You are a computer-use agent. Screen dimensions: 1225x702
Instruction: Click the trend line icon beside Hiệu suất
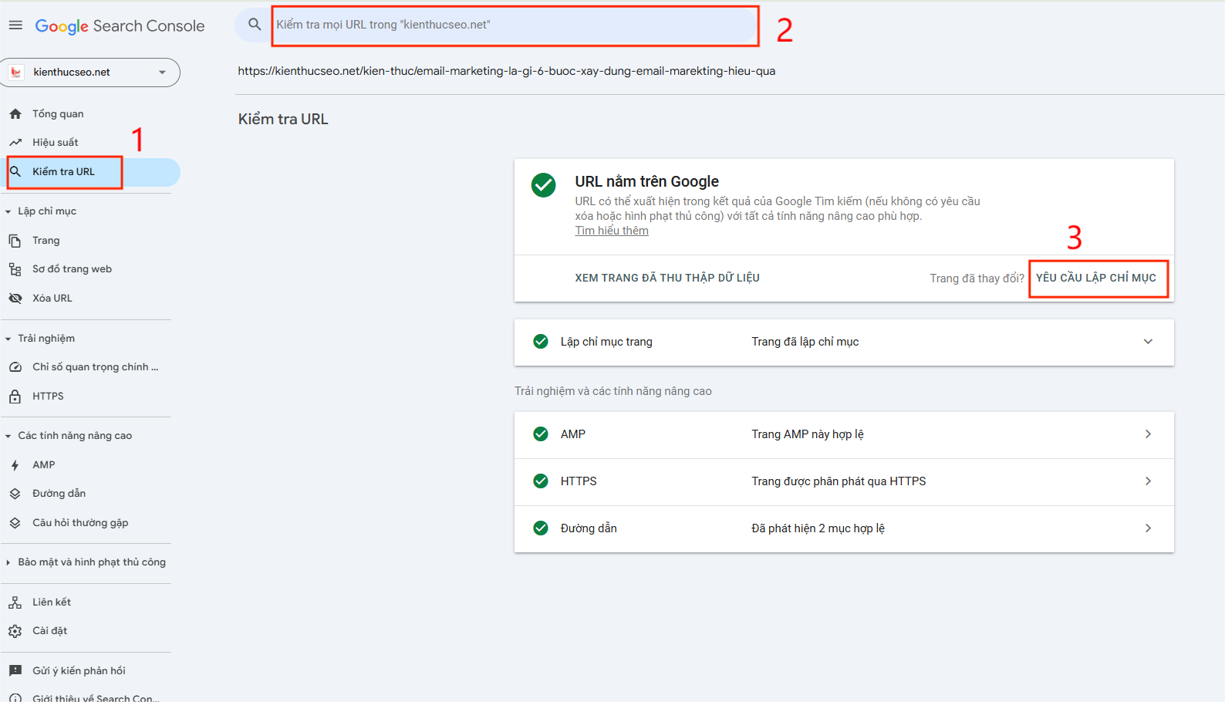(x=15, y=143)
